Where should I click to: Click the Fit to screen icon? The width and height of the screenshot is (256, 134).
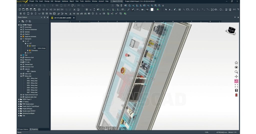click(x=236, y=86)
